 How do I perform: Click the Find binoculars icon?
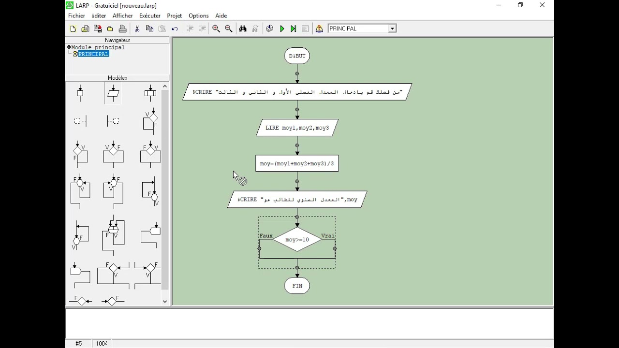[x=243, y=29]
